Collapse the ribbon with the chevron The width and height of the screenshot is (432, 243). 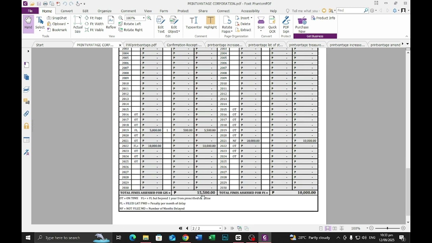(407, 36)
